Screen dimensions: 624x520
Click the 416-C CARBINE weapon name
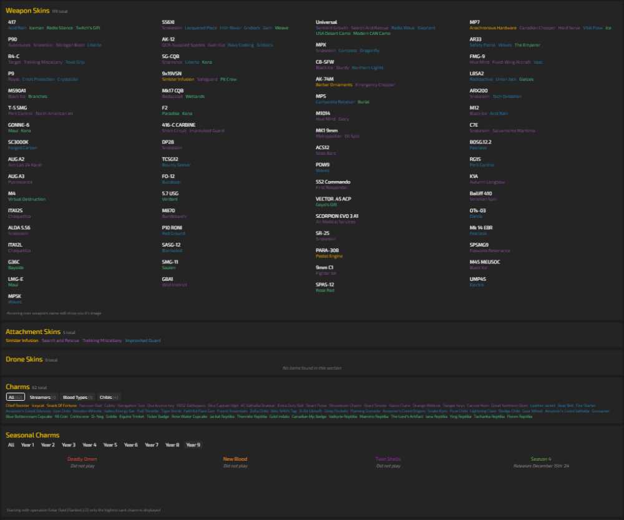pos(178,125)
